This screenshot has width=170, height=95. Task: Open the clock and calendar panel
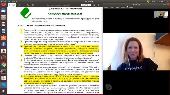pyautogui.click(x=89, y=1)
